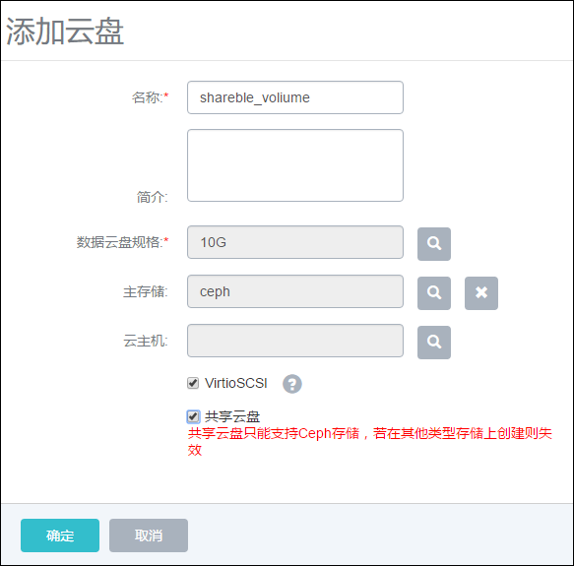Open the 10G data volume spec field
The image size is (574, 566).
(295, 242)
